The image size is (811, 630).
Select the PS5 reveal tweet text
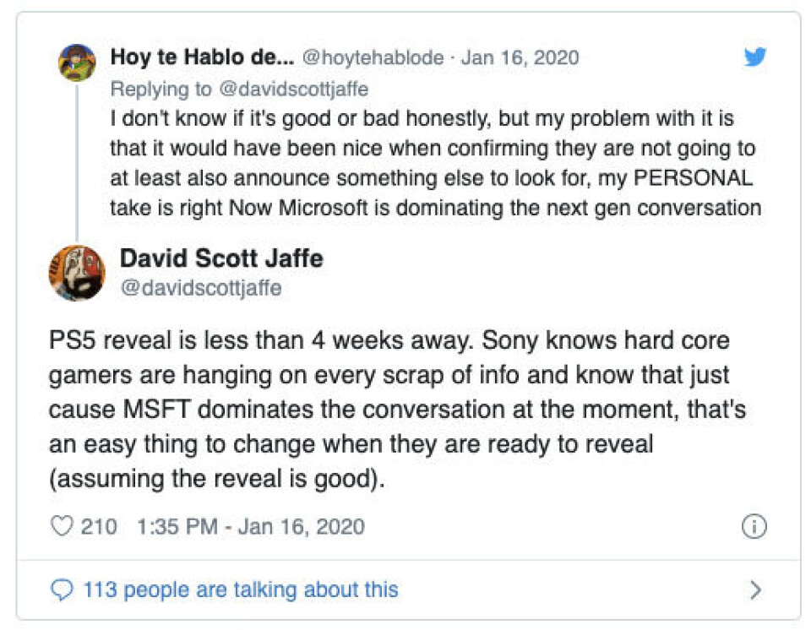pyautogui.click(x=397, y=409)
